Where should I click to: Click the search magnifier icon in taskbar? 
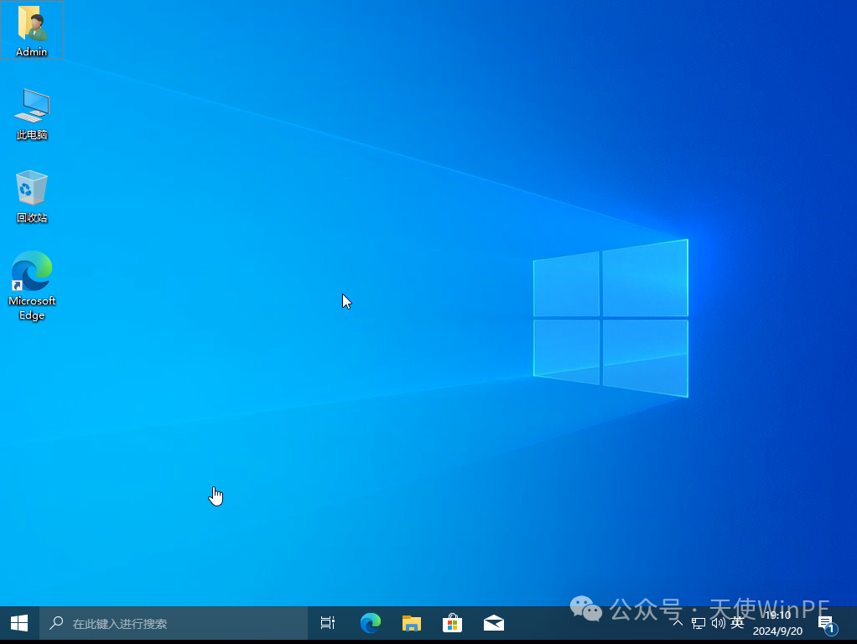pyautogui.click(x=57, y=623)
